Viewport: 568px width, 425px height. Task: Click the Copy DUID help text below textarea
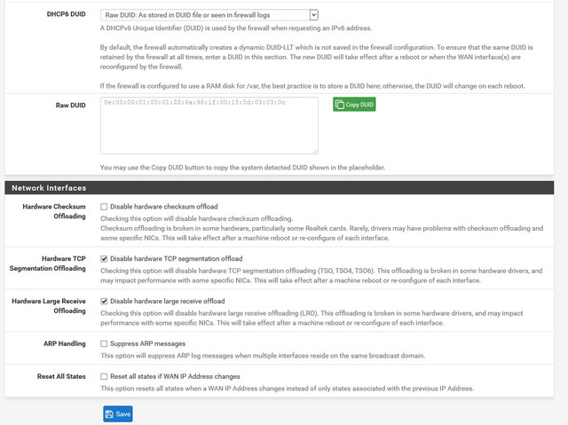tap(242, 168)
